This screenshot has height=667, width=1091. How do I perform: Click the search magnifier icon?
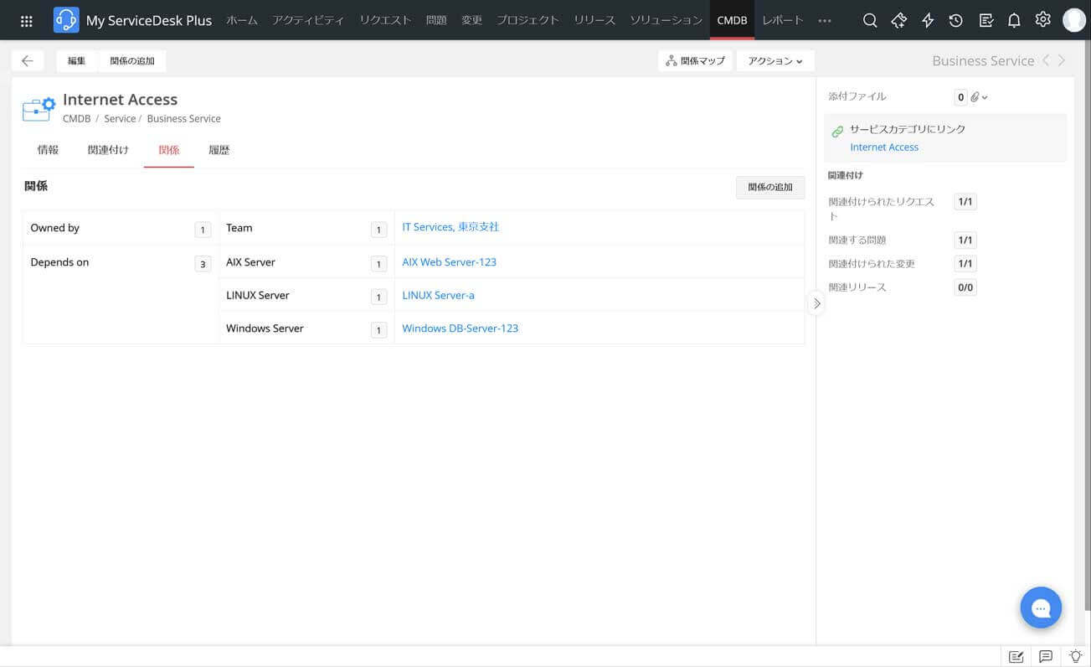click(x=870, y=21)
